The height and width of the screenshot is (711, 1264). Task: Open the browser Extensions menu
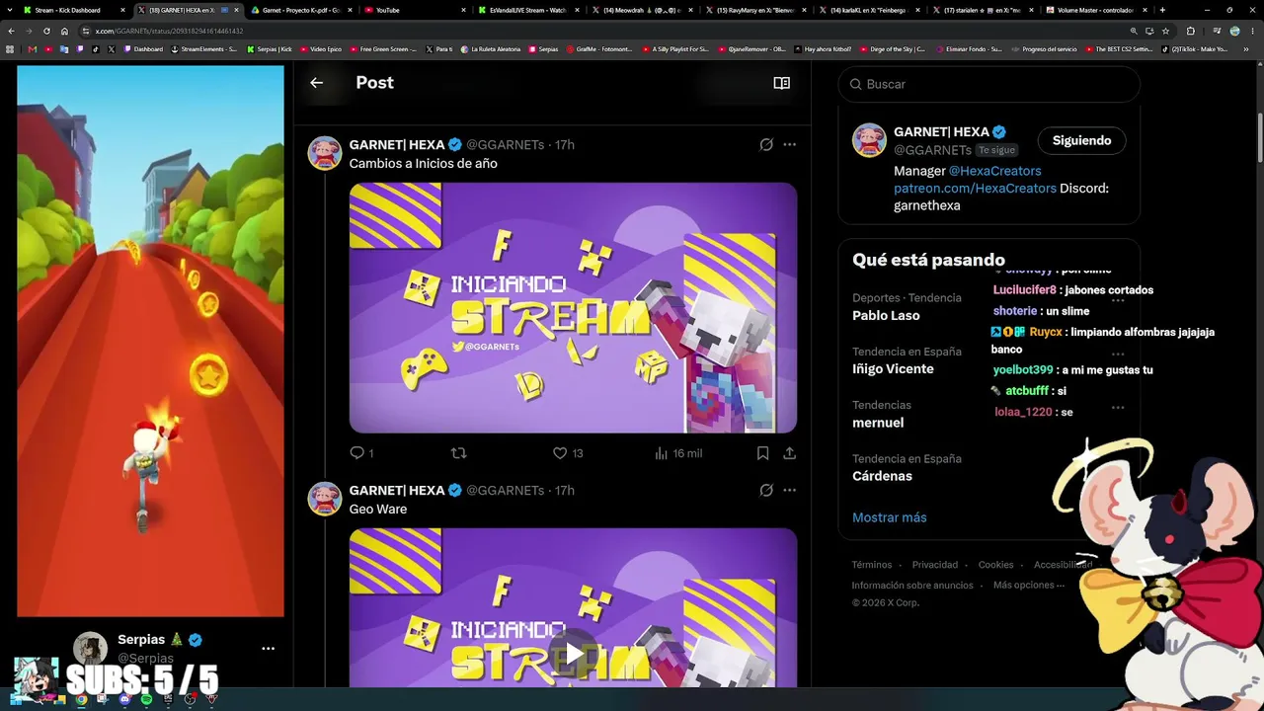(1190, 31)
